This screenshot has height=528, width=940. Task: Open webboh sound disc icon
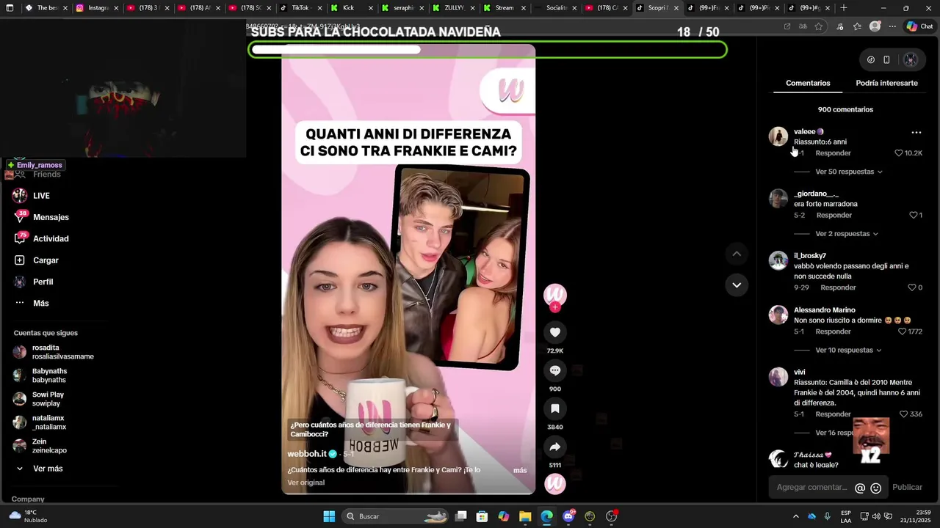click(x=555, y=484)
